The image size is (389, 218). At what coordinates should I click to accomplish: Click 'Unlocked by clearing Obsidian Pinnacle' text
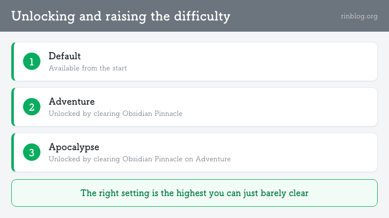point(115,113)
